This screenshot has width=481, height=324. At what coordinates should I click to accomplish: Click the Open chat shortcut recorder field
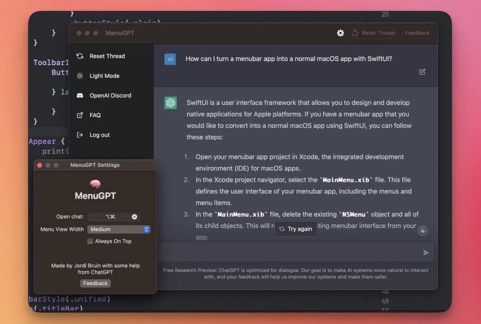[x=114, y=217]
